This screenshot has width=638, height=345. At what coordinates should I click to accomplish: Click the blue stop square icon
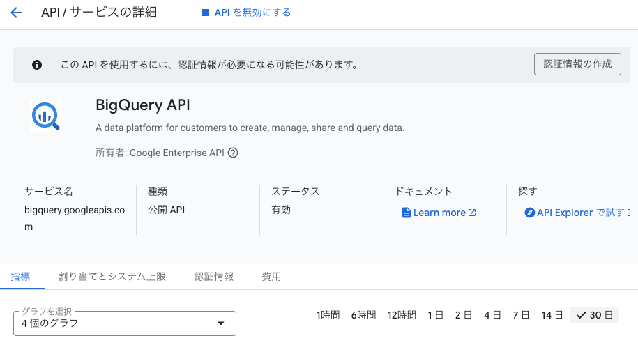click(206, 13)
